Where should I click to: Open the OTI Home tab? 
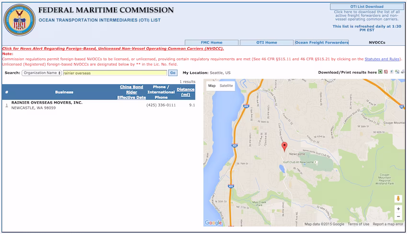(x=267, y=43)
